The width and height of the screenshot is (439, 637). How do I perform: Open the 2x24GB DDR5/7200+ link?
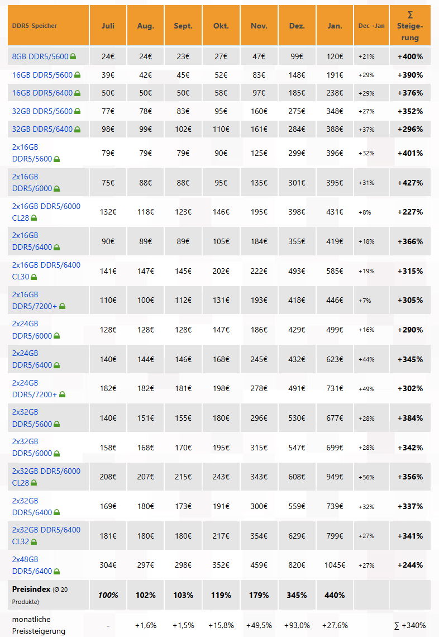coord(35,388)
